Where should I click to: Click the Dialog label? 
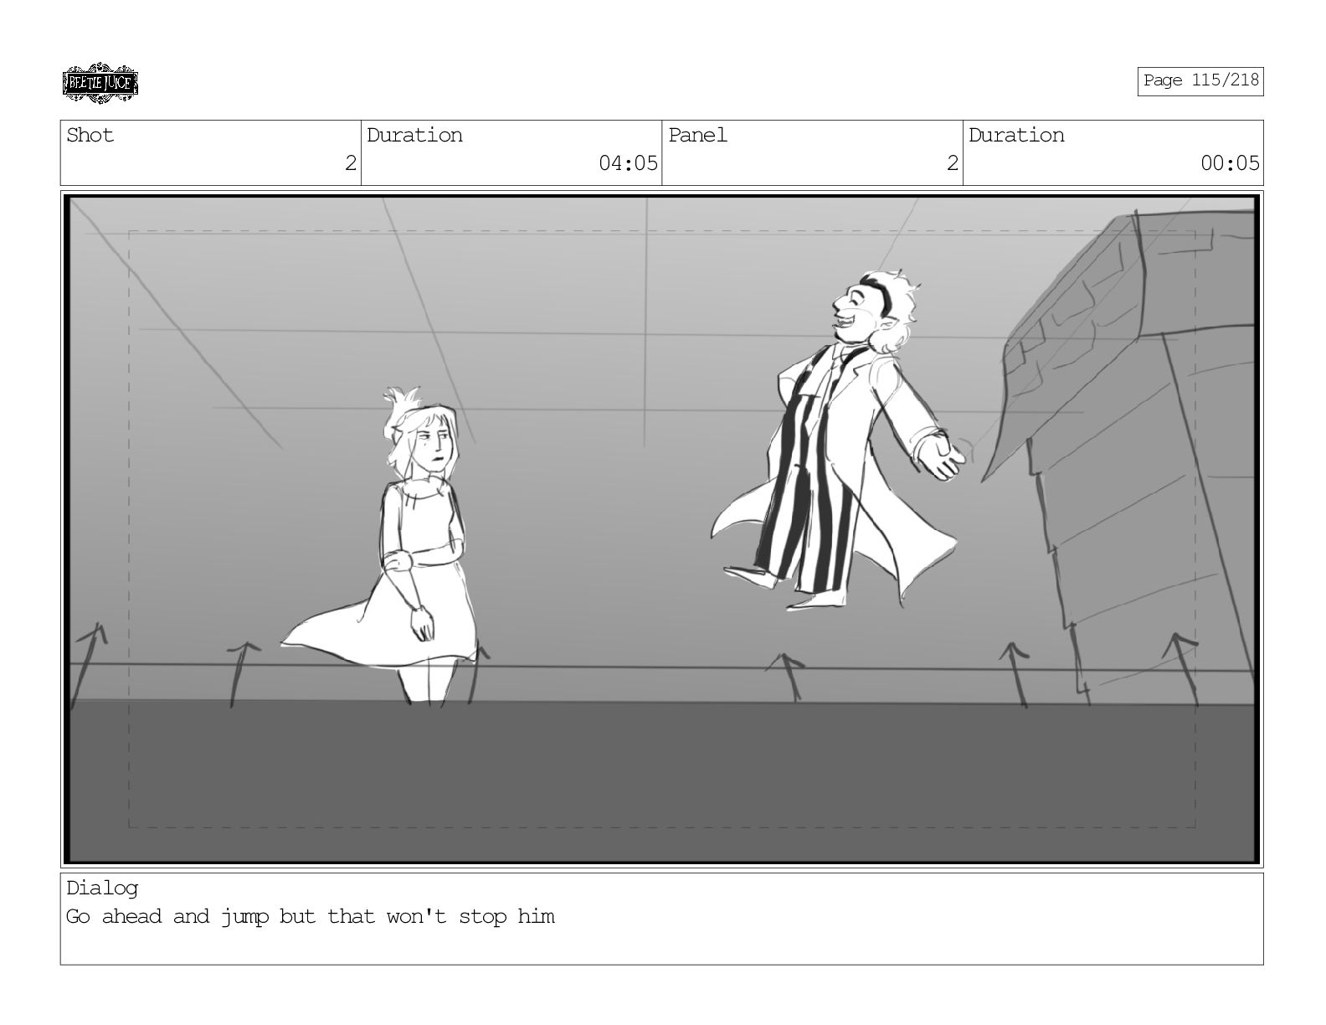pos(102,888)
